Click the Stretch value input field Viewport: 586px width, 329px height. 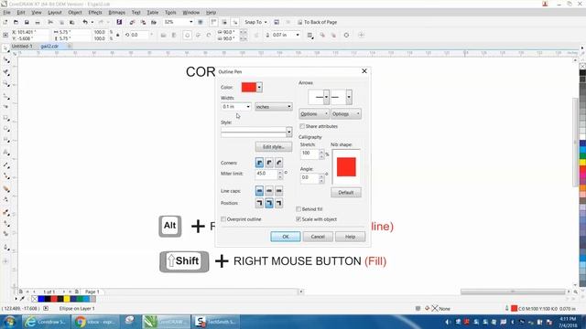(309, 154)
